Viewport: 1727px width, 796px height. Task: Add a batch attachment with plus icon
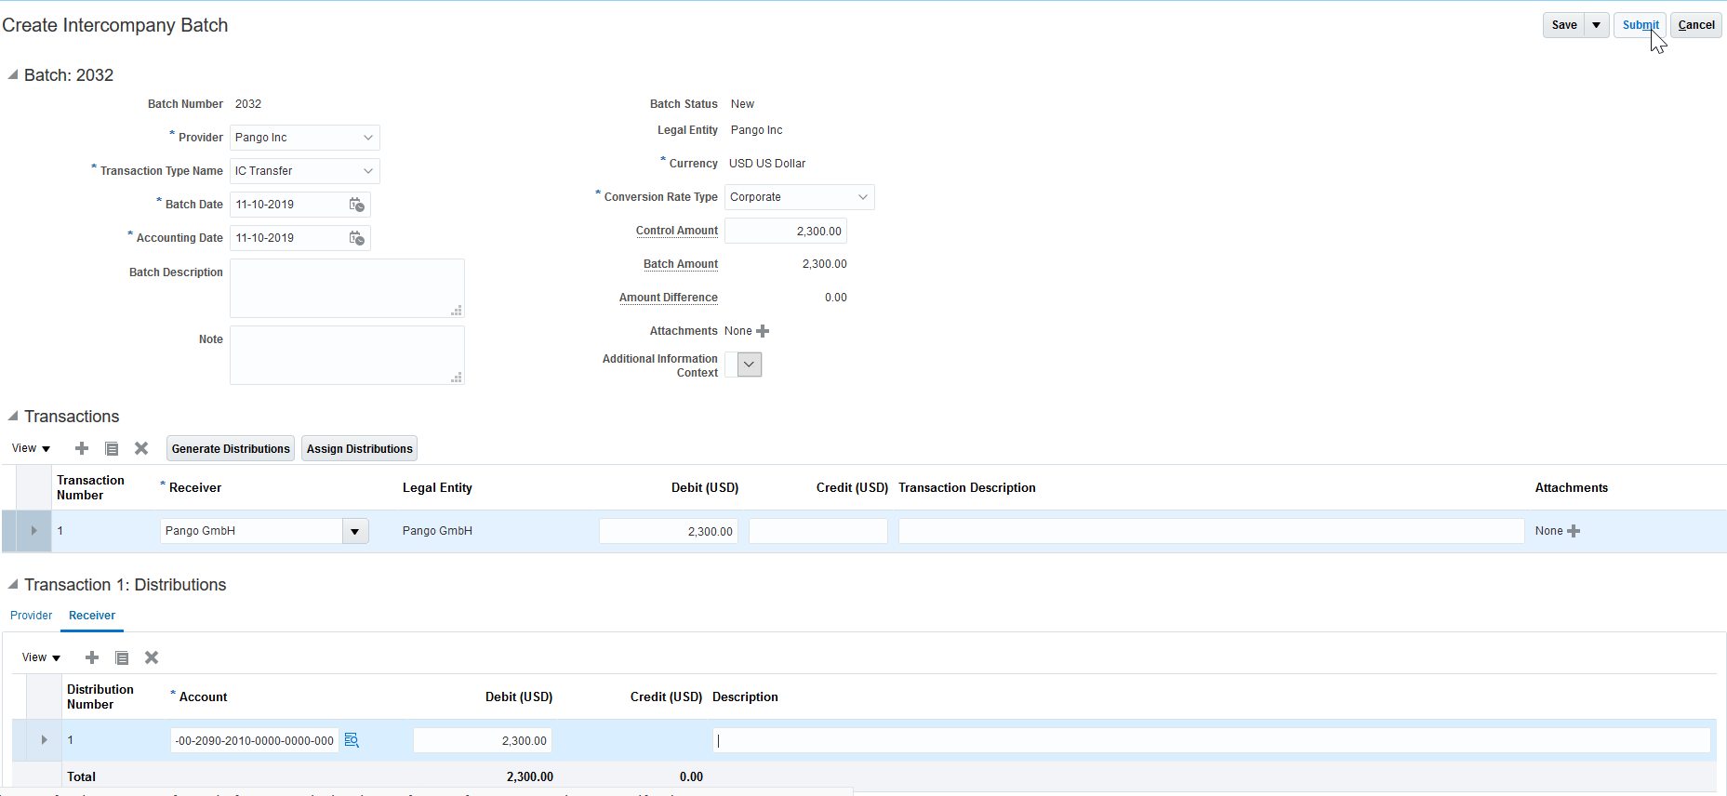pyautogui.click(x=763, y=331)
